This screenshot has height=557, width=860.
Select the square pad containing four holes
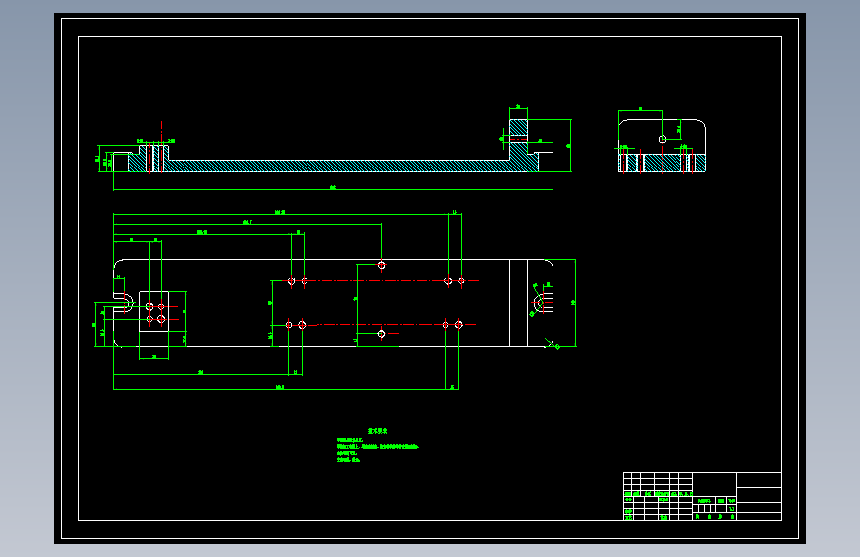(x=154, y=311)
